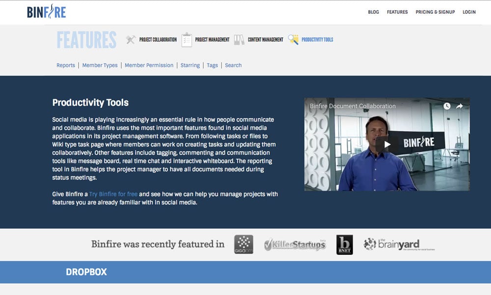Screen dimensions: 491x295
Task: Open the Blog page
Action: tap(373, 12)
